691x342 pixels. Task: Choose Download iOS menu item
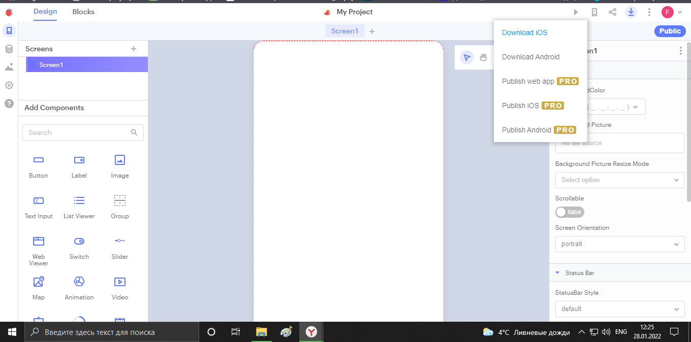click(x=540, y=32)
